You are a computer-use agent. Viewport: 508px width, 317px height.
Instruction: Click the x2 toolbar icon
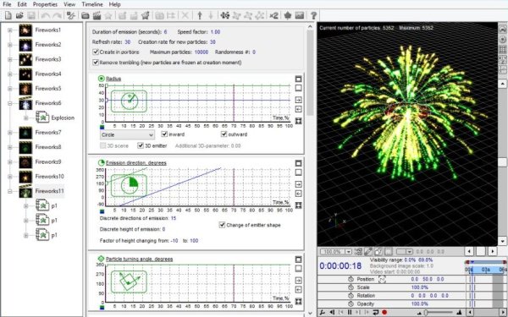(273, 15)
